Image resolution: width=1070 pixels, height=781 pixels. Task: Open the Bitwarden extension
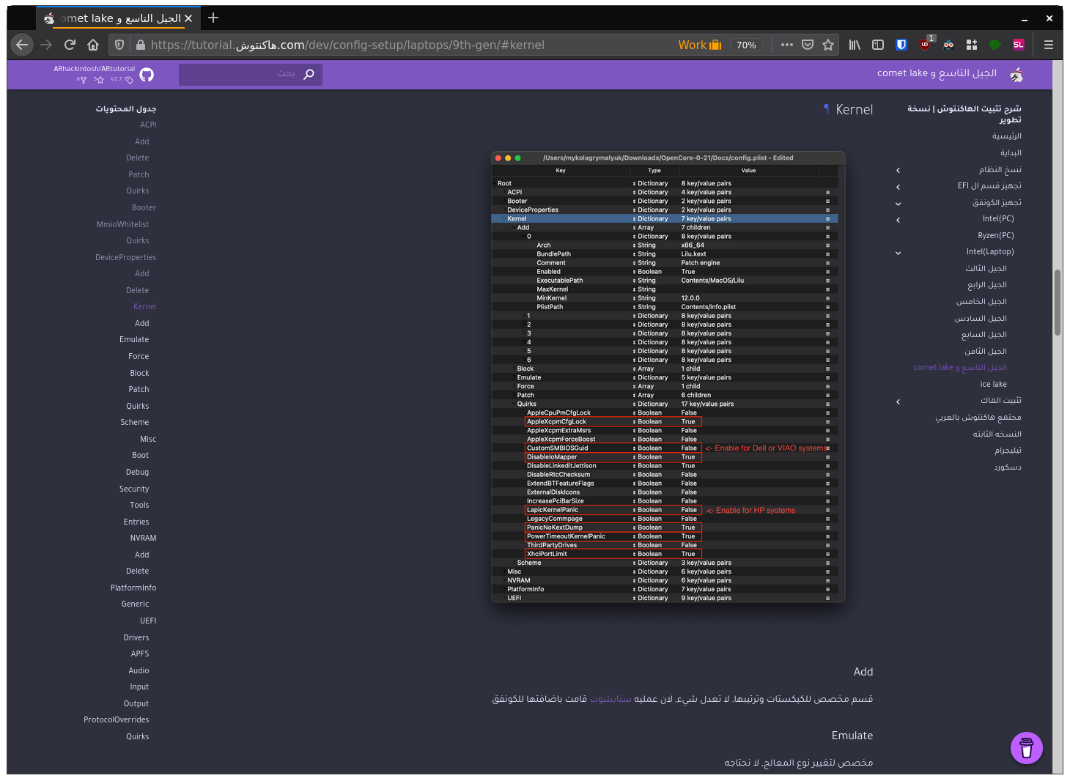(901, 45)
